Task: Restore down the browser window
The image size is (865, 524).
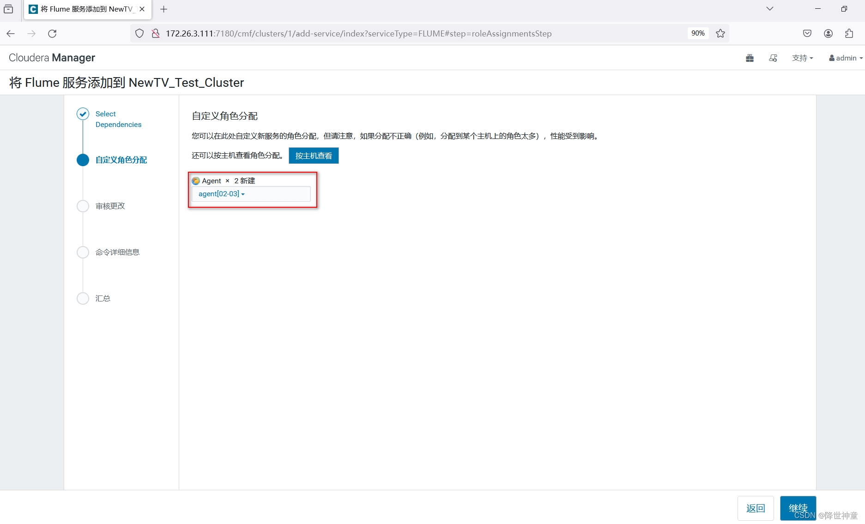Action: click(x=844, y=9)
